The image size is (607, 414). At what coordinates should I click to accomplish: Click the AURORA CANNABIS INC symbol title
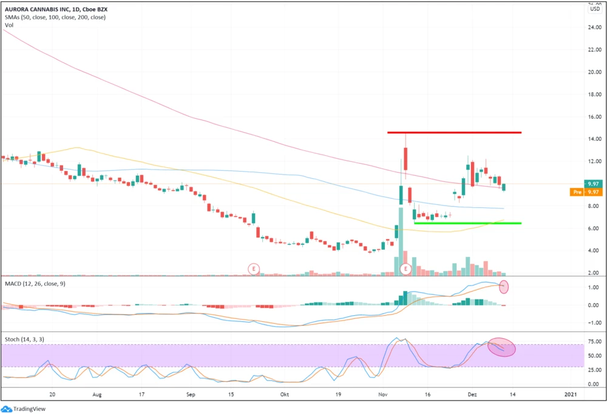(x=42, y=8)
